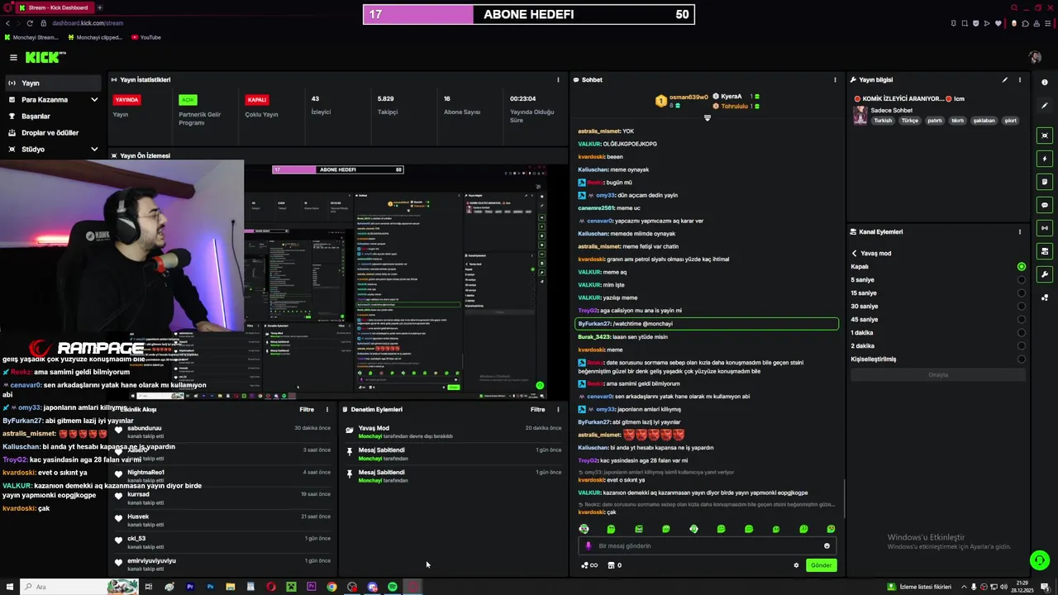Open the hamburger menu beside Kick logo
The width and height of the screenshot is (1058, 595).
(x=13, y=57)
